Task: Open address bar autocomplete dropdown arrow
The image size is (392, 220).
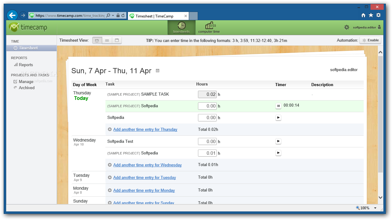Action: [x=113, y=15]
